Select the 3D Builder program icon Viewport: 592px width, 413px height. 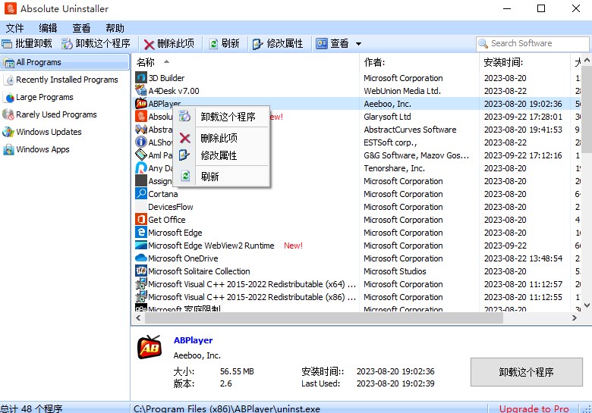pos(141,78)
